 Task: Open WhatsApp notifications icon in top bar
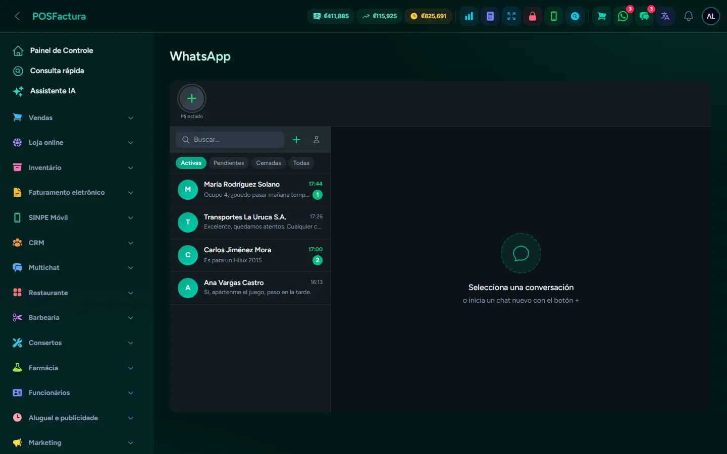tap(623, 16)
